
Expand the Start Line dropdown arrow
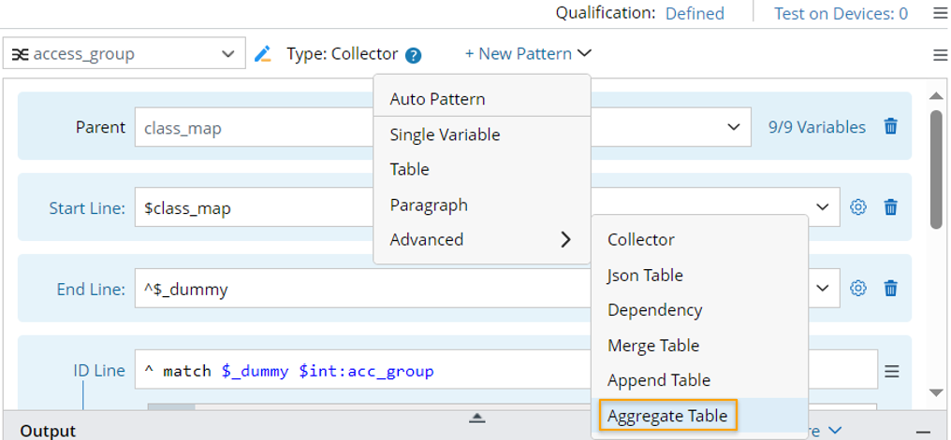coord(822,207)
